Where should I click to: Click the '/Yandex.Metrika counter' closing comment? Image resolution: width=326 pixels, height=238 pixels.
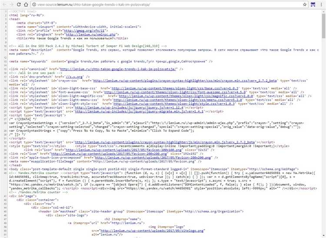(x=38, y=192)
